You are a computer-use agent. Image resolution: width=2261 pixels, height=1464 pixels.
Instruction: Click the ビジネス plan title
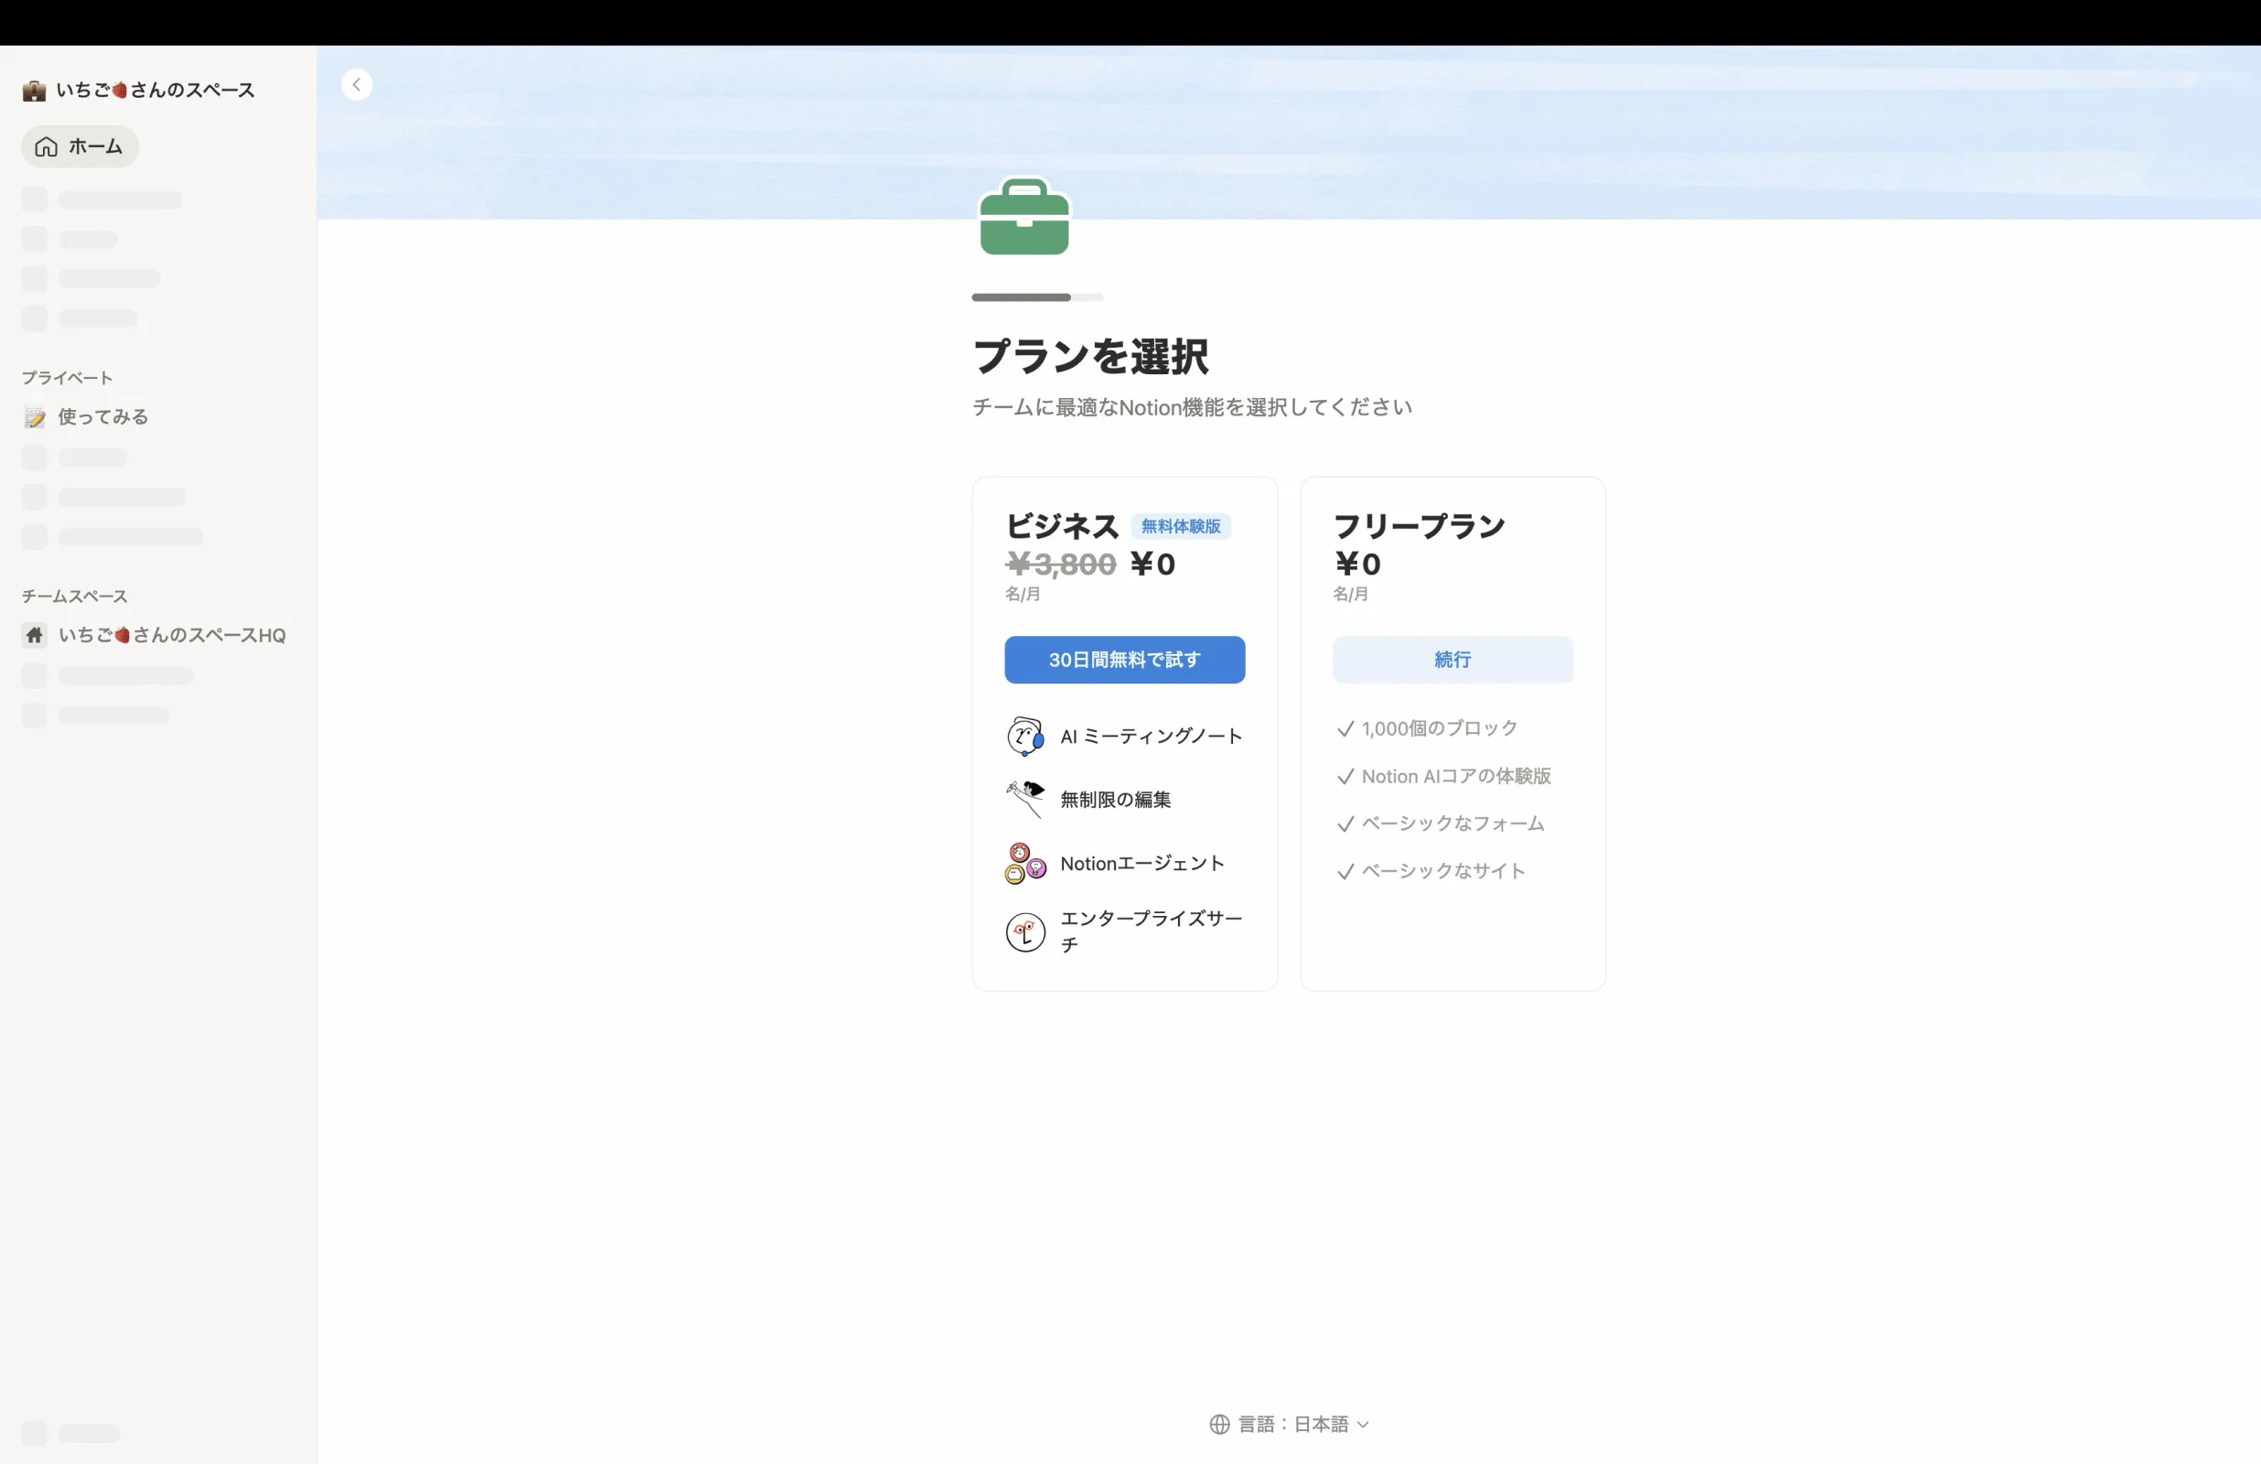(x=1062, y=526)
